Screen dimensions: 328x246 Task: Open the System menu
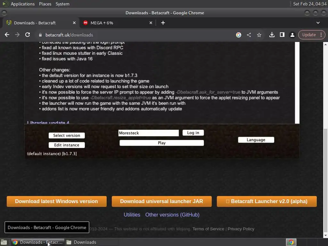tap(62, 4)
